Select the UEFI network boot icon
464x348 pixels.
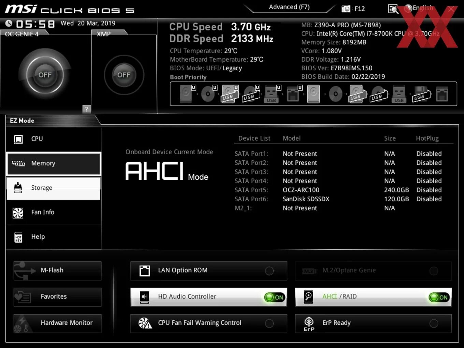pos(294,94)
